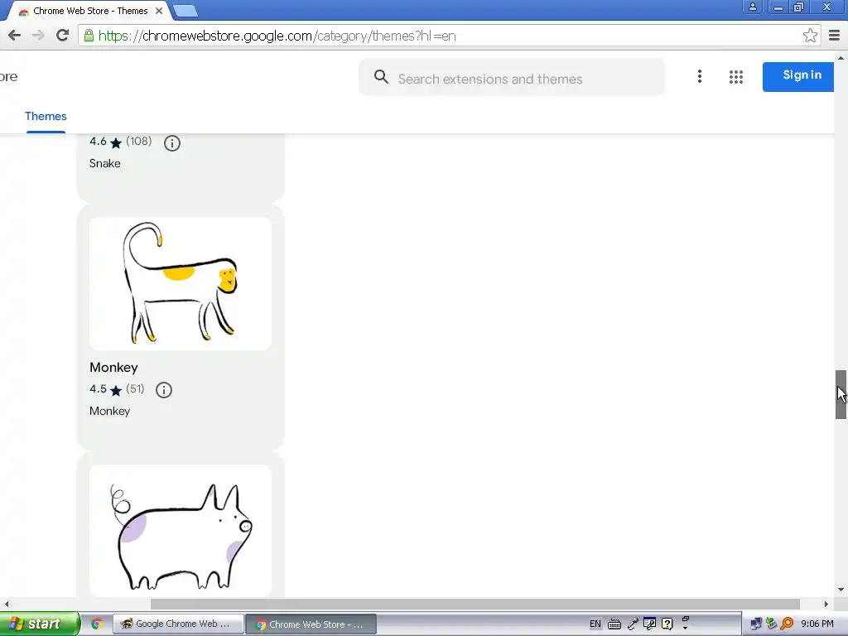Close the Chrome Web Store tab
Screen dimensions: 848x636
(159, 11)
